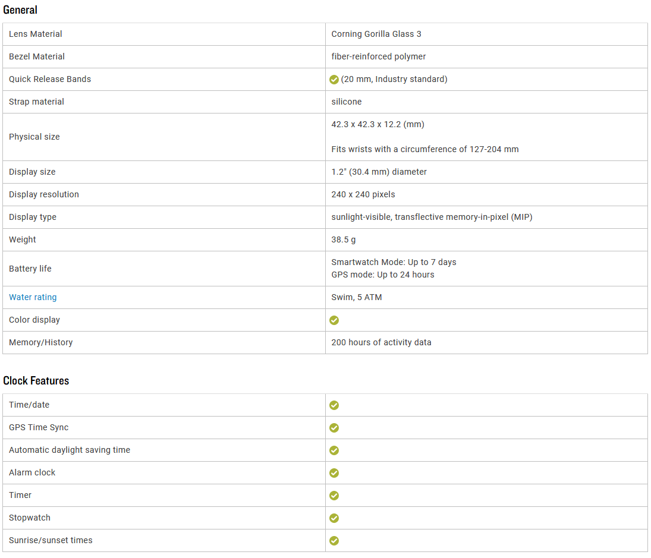Click the Clock Features section heading
Viewport: 651px width, 558px height.
click(36, 381)
